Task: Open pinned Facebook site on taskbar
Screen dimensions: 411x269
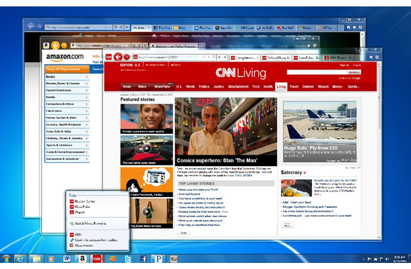Action: 144,259
